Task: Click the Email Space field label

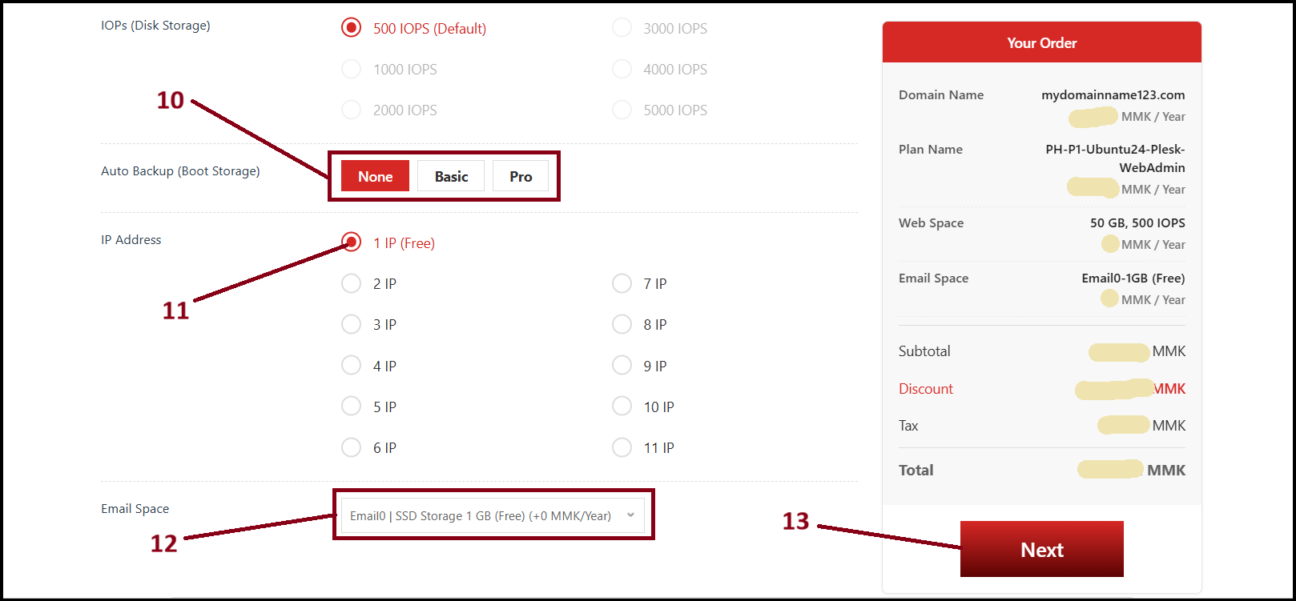Action: click(135, 508)
